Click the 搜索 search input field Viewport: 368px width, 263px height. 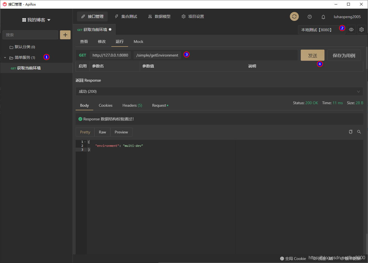point(30,35)
